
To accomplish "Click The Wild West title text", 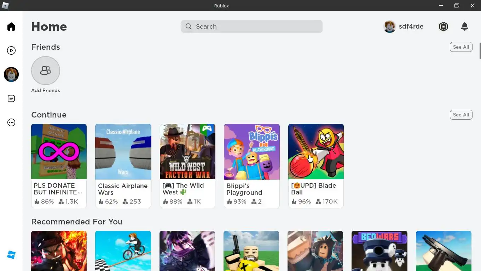I will (183, 189).
